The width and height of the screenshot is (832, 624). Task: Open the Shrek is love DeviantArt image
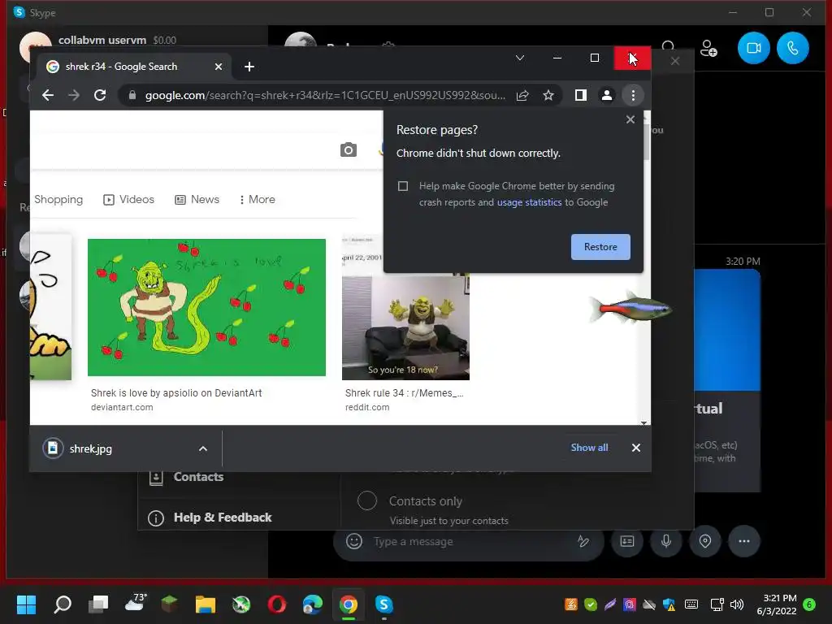pos(206,307)
